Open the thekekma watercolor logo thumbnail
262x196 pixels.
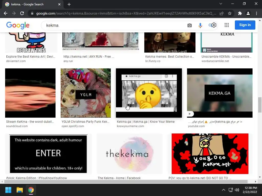coord(130,154)
